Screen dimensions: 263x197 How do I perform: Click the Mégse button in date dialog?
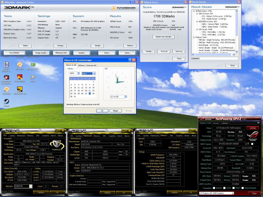pyautogui.click(x=115, y=111)
